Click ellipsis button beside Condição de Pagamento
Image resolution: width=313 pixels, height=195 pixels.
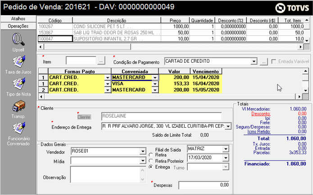pyautogui.click(x=264, y=61)
